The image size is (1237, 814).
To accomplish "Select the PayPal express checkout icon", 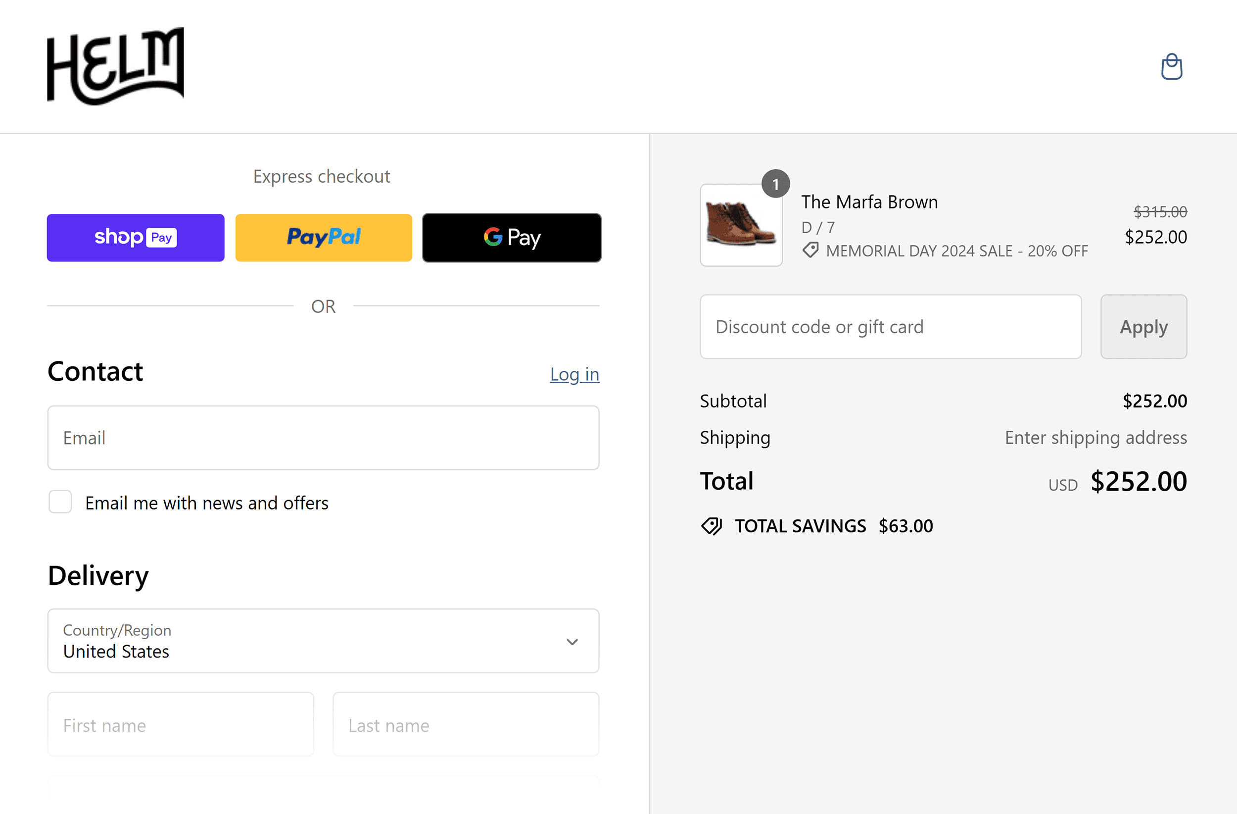I will tap(323, 237).
